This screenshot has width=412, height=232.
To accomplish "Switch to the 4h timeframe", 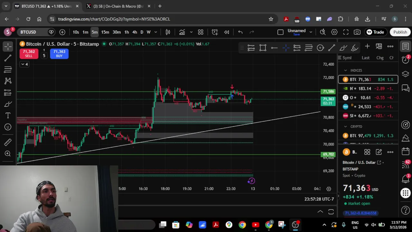I will (x=135, y=32).
